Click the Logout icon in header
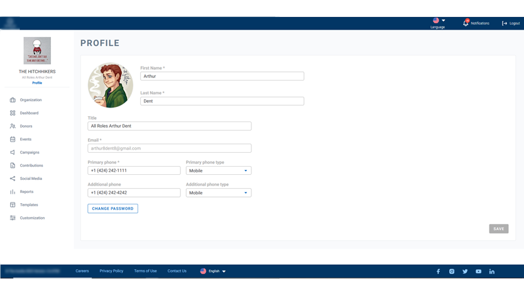Viewport: 524px width, 295px height. point(505,23)
